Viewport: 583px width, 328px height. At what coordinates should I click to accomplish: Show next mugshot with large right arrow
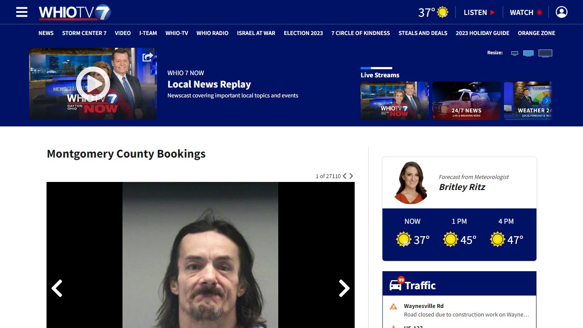pyautogui.click(x=344, y=288)
